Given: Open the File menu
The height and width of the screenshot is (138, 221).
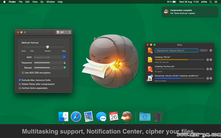Looking at the screenshot, I should pyautogui.click(x=20, y=2).
